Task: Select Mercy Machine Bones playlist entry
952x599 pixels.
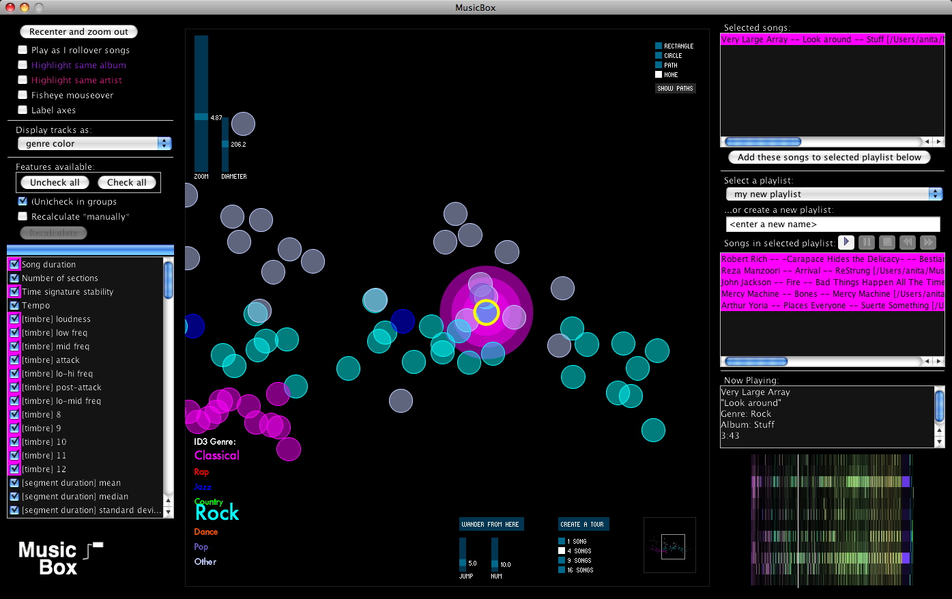Action: coord(833,294)
